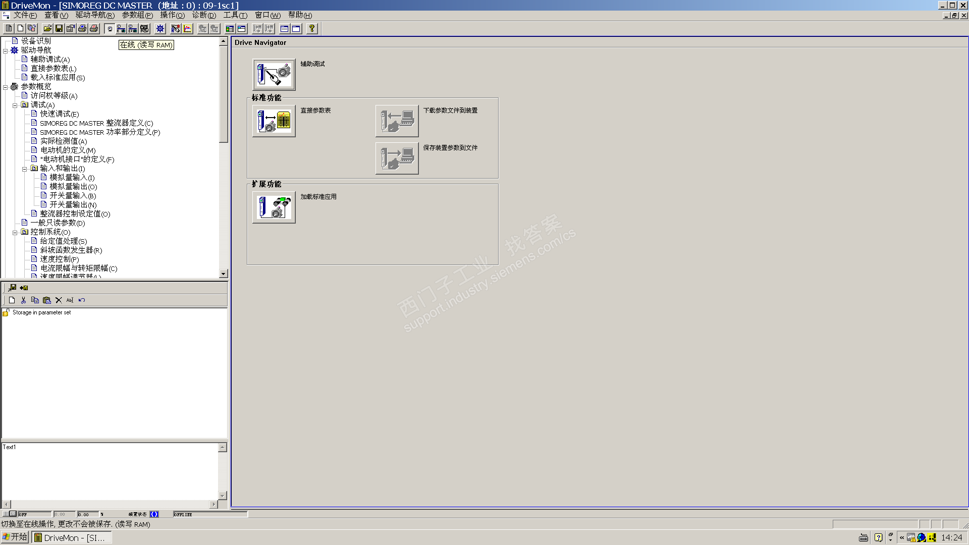
Task: Collapse the 控制系统(O) tree folder
Action: click(x=15, y=233)
